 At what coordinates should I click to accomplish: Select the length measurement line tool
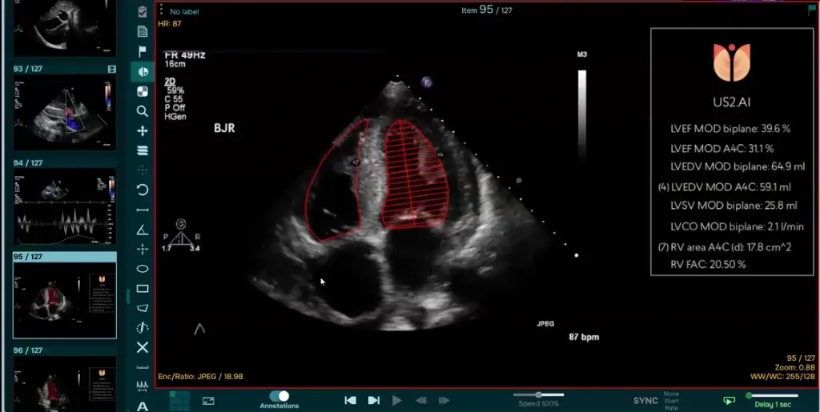click(143, 210)
